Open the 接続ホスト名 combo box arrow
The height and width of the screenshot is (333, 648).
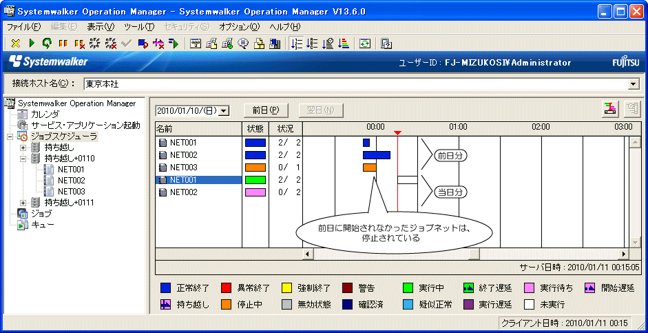[x=633, y=84]
